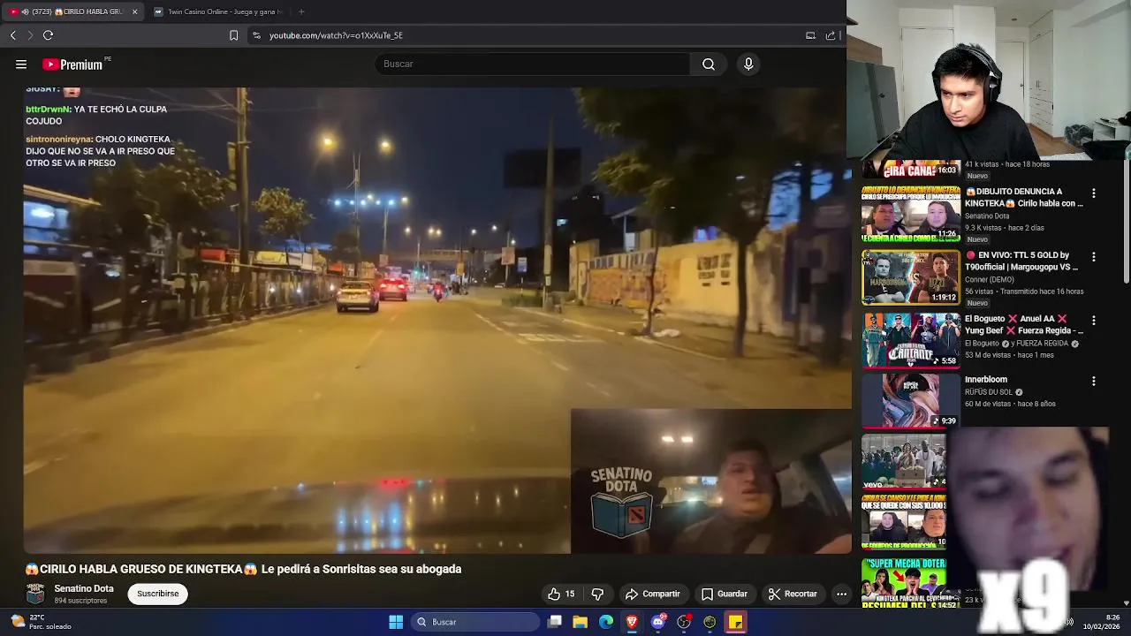This screenshot has height=636, width=1131.
Task: Open Brave browser from taskbar
Action: (632, 622)
